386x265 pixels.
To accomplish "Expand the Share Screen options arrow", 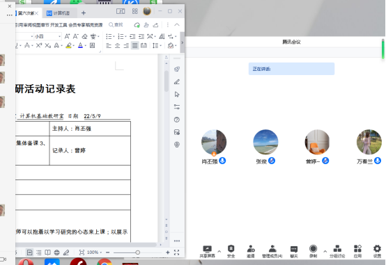I will click(x=219, y=251).
